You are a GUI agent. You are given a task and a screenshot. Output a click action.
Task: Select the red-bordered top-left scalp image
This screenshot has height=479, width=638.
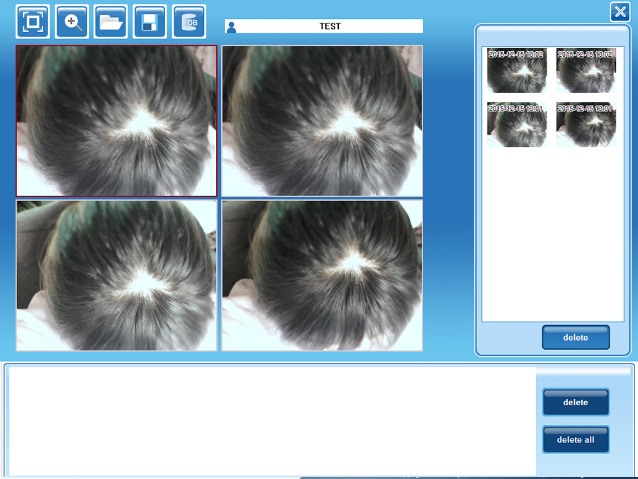coord(117,121)
